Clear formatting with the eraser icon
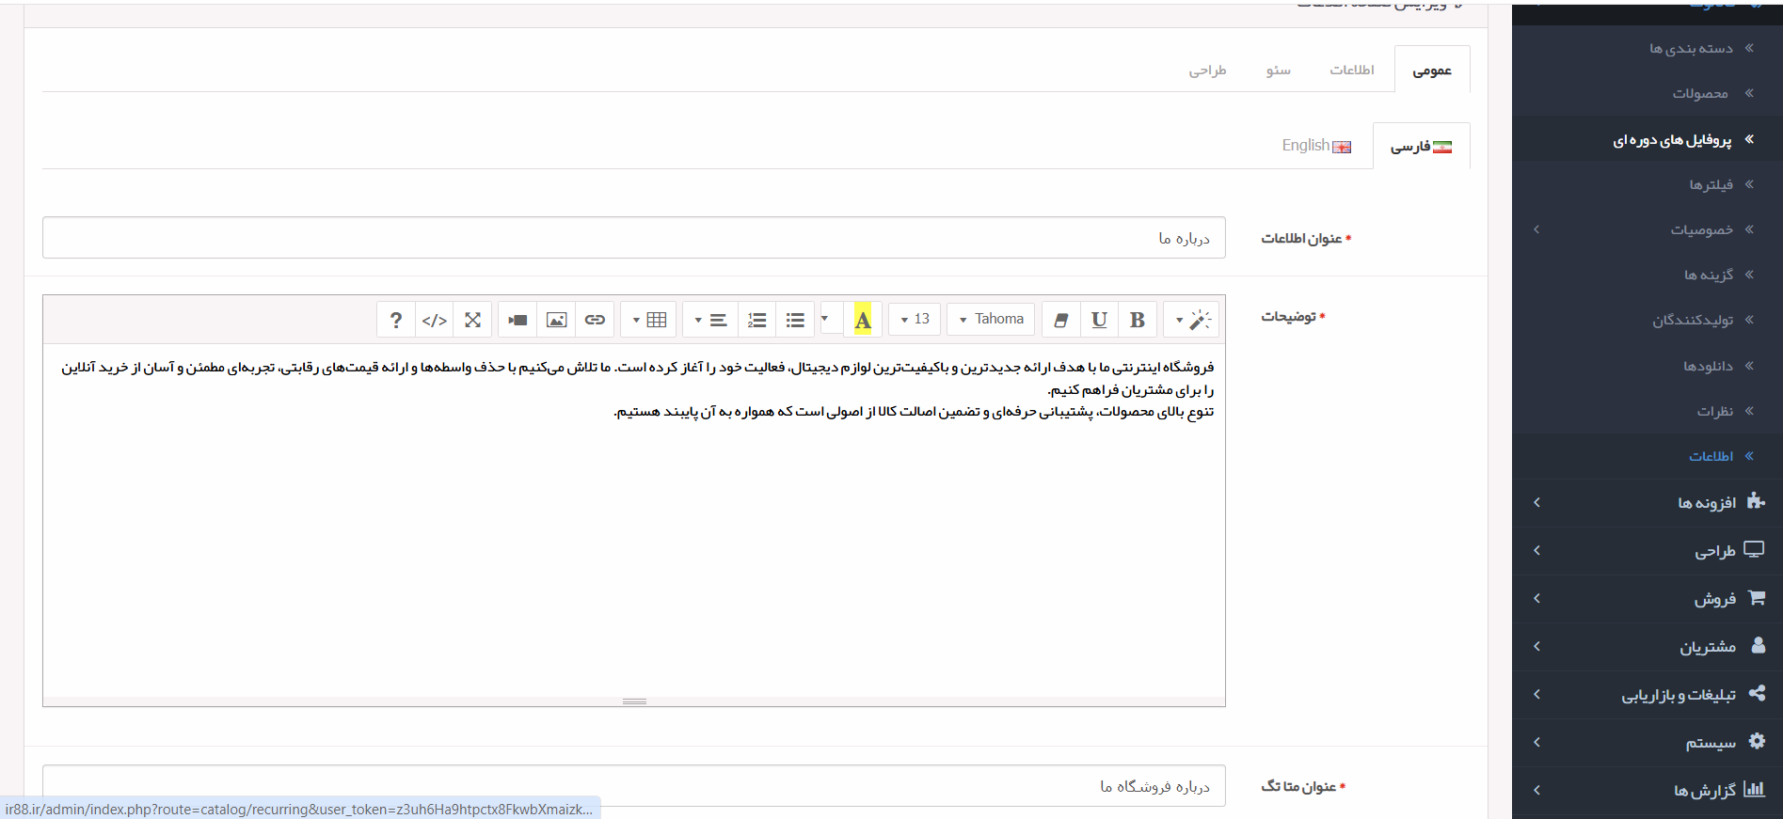Screen dimensions: 1783x819 pos(1061,320)
